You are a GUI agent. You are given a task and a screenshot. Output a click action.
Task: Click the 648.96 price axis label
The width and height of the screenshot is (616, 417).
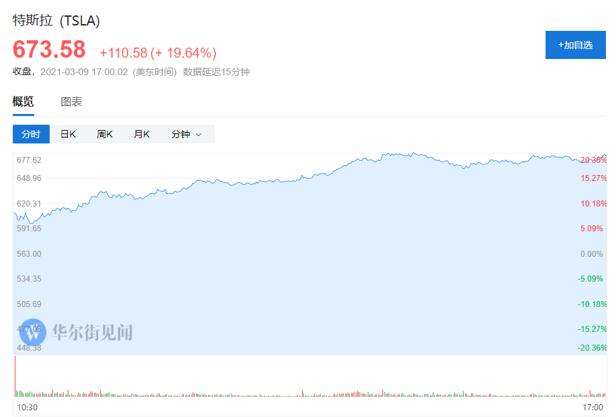coord(29,178)
